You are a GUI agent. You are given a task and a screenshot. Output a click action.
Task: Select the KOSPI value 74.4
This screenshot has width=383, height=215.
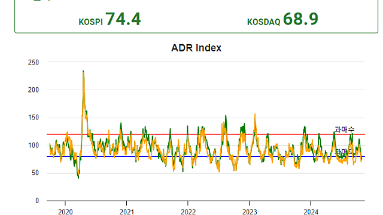123,19
